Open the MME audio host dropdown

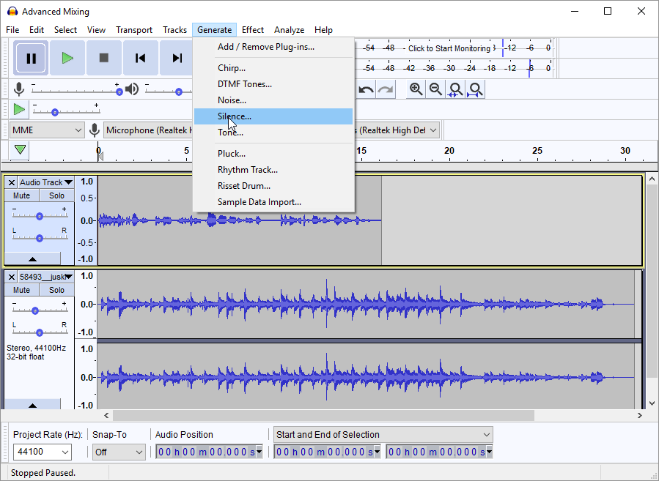pos(47,130)
